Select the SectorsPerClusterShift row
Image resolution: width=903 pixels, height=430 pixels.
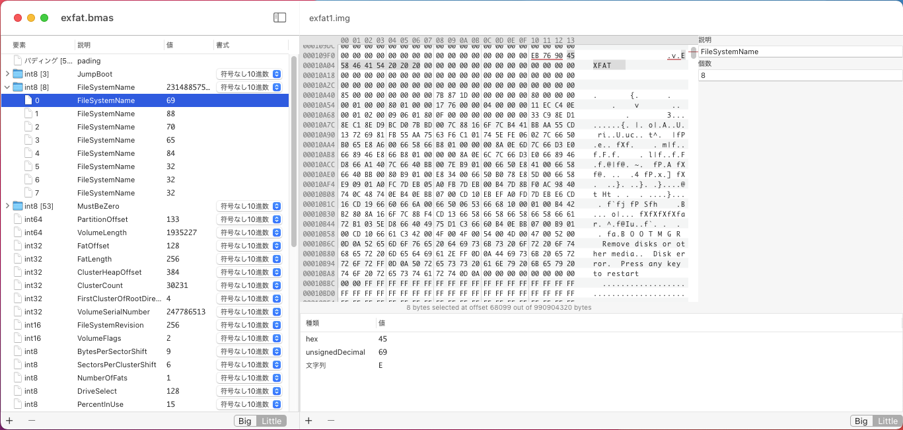coord(145,365)
